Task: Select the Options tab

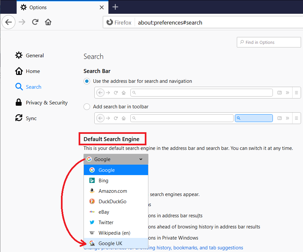Action: click(63, 7)
